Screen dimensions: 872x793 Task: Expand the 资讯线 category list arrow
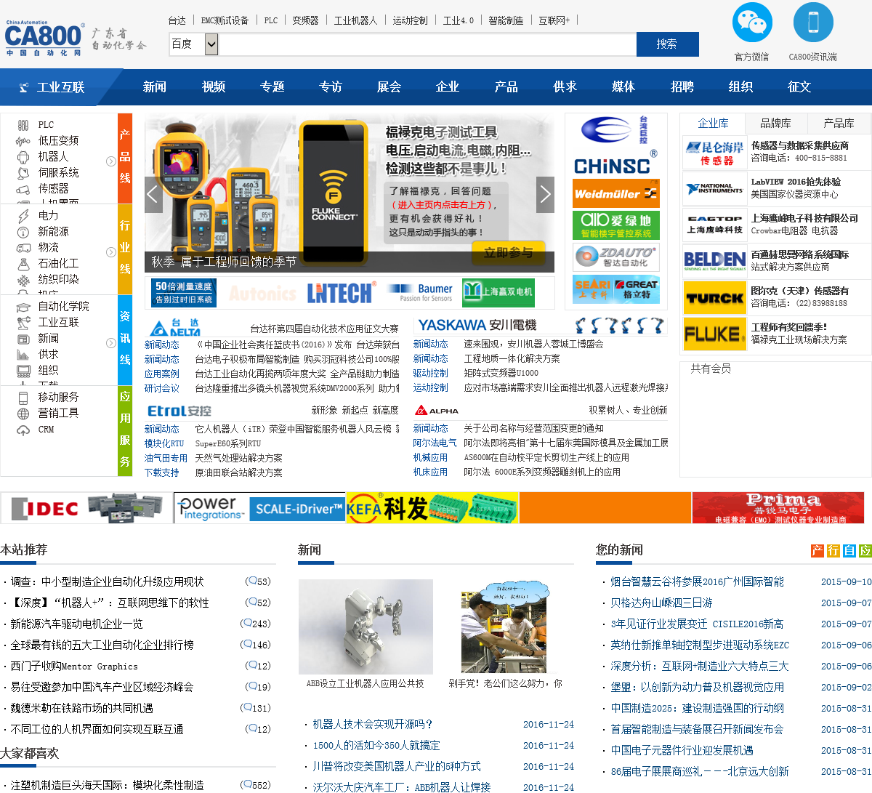111,342
